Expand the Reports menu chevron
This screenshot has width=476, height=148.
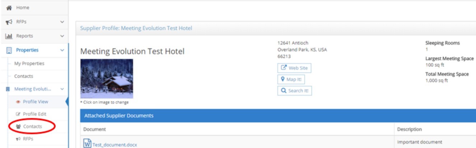(x=62, y=35)
